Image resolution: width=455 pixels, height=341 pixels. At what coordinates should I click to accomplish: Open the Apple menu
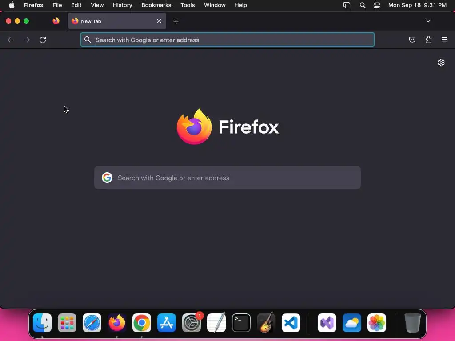pos(12,5)
